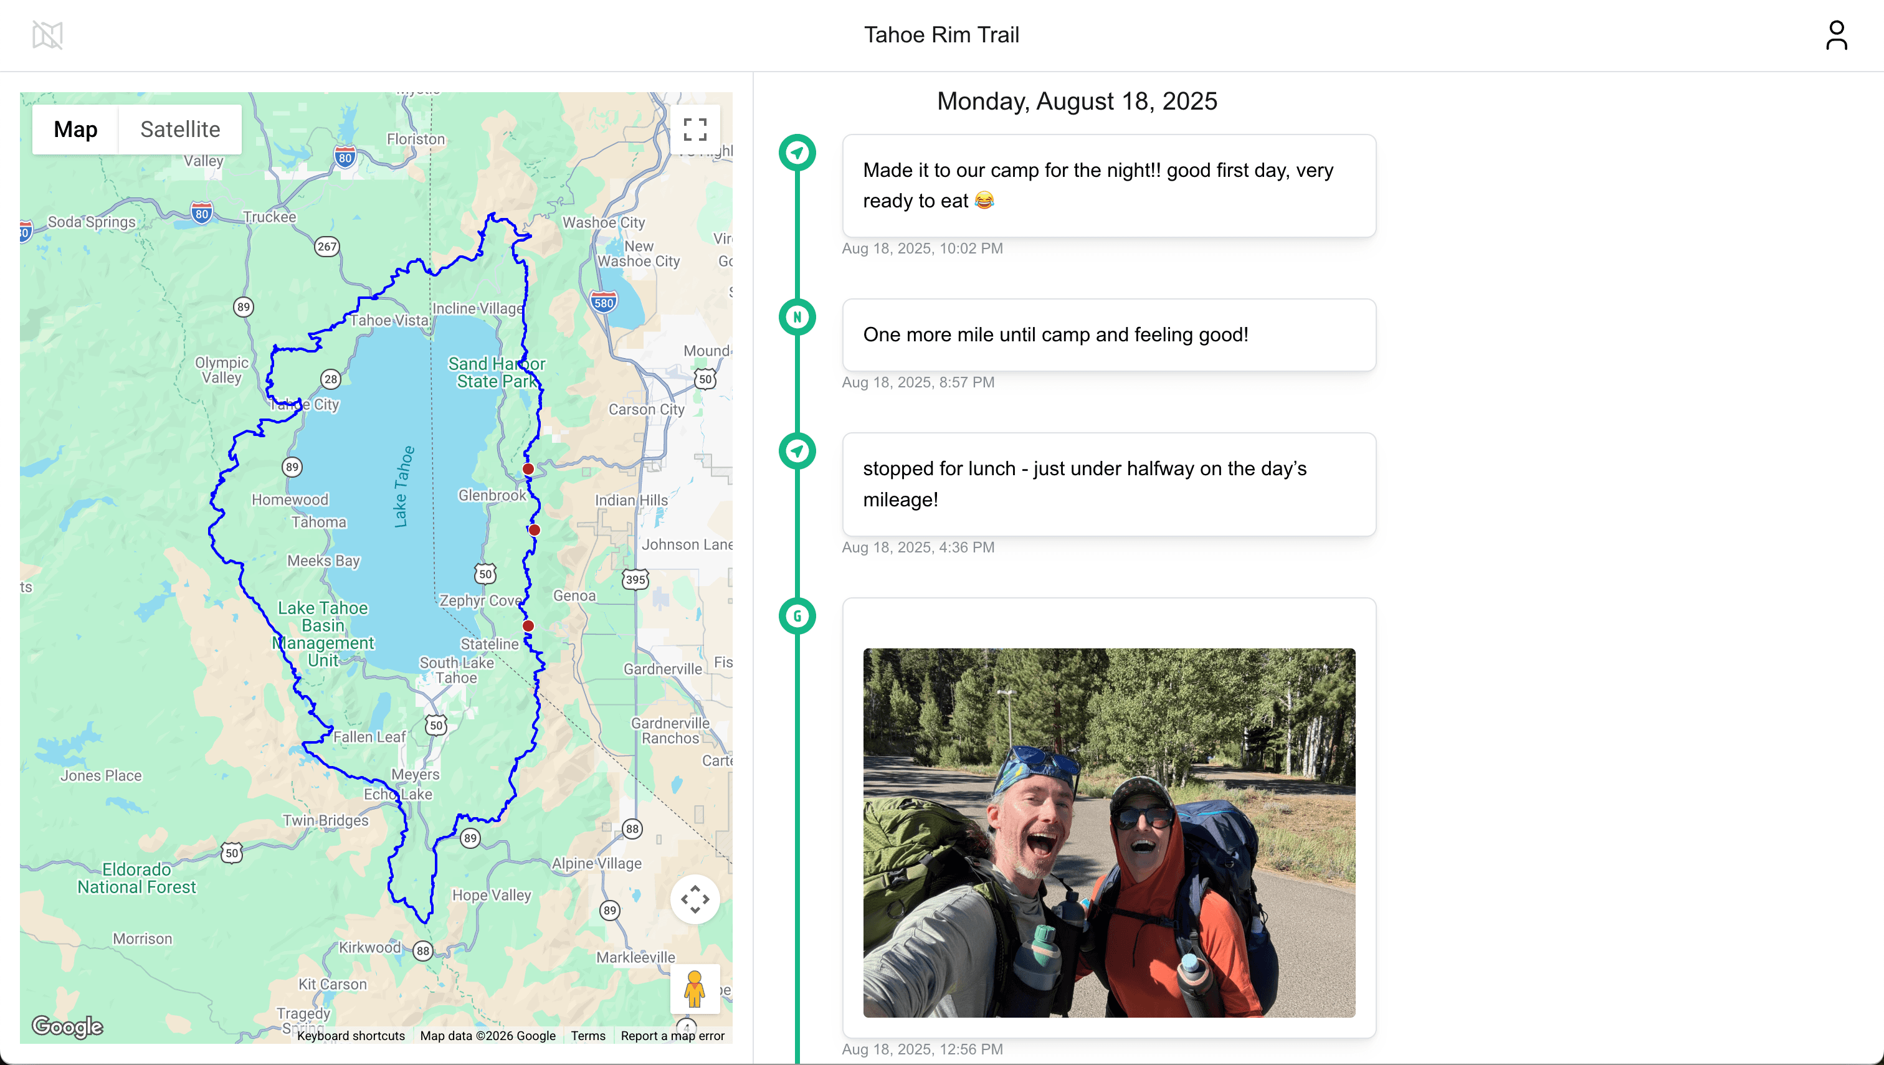Screen dimensions: 1884x1065
Task: Select the G photo badge on the timeline
Action: [797, 615]
